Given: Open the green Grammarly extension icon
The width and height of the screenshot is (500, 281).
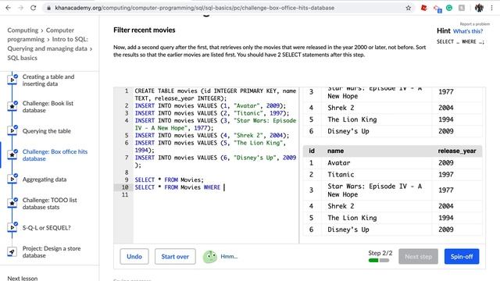Looking at the screenshot, I should tap(449, 8).
